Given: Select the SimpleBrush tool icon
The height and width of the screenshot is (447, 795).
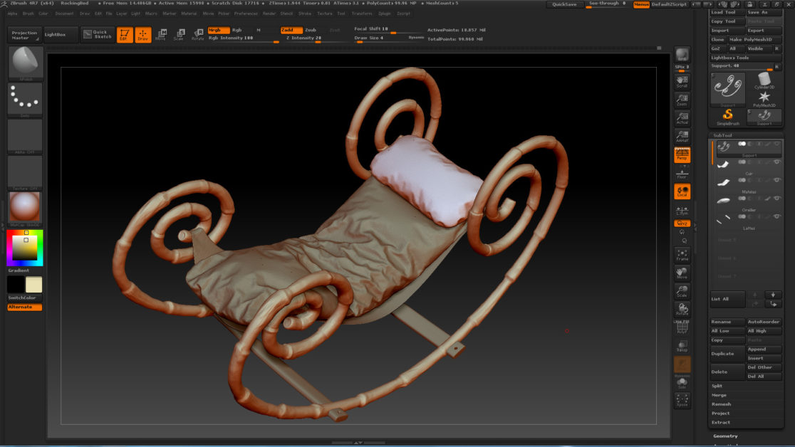Looking at the screenshot, I should pos(727,116).
